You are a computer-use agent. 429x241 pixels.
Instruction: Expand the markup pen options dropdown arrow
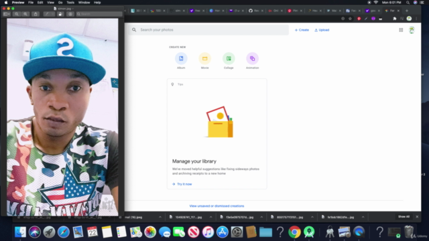[x=52, y=14]
